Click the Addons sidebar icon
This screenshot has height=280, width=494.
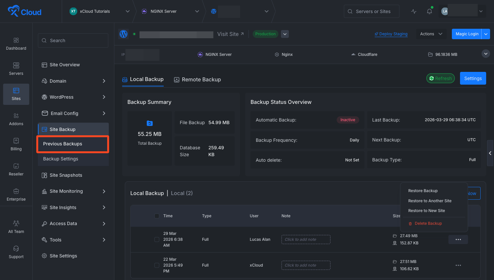16,119
